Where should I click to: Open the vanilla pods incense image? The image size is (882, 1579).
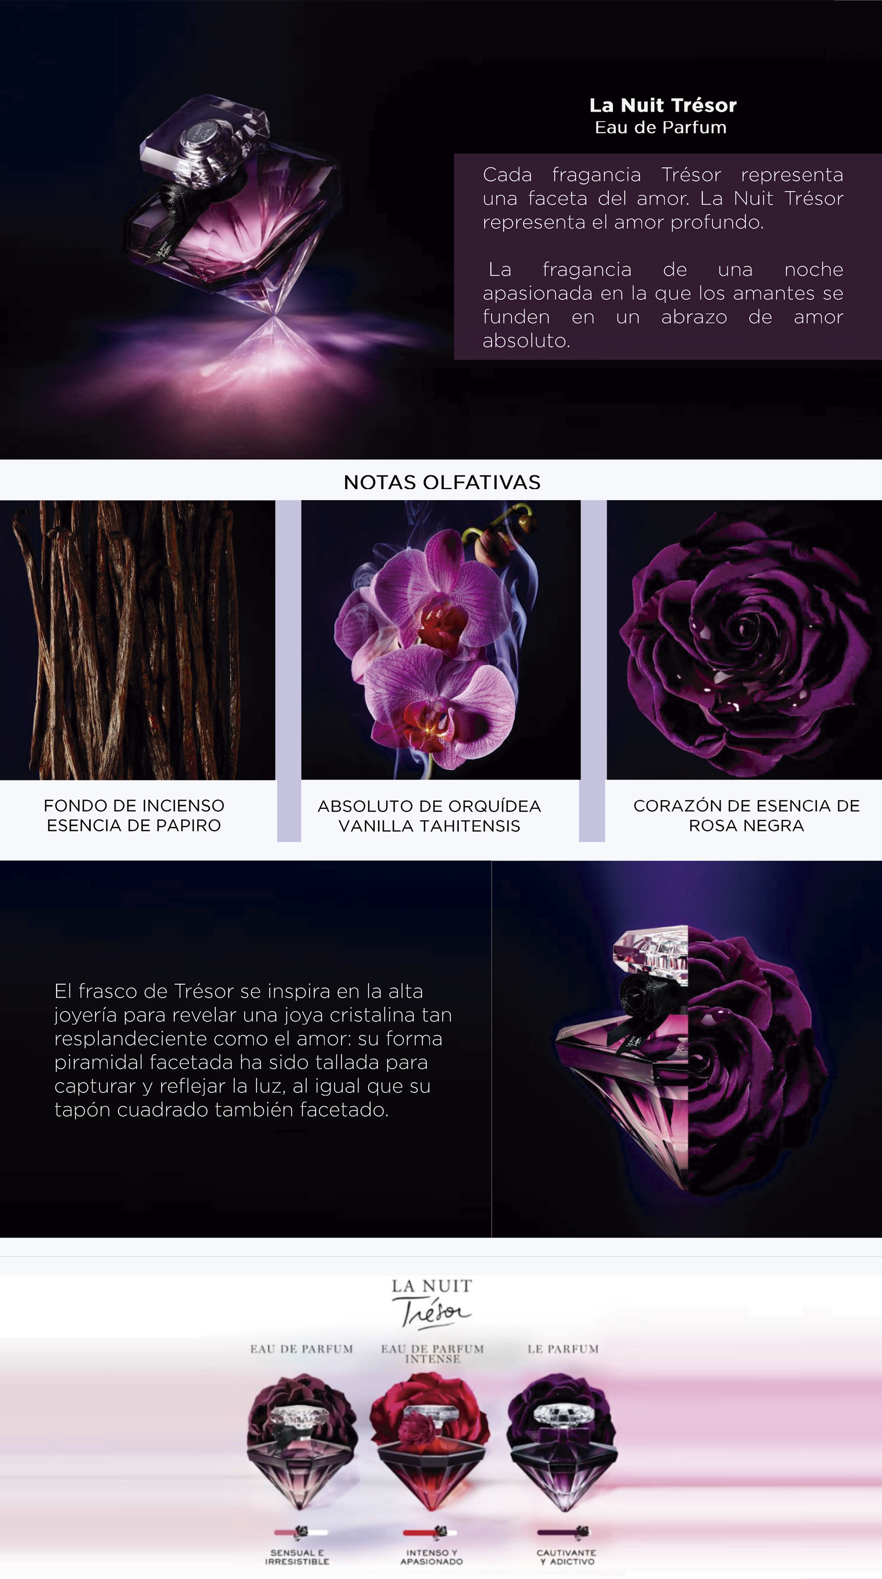[x=137, y=640]
